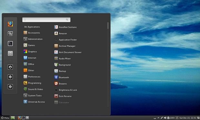This screenshot has height=120, width=200.
Task: Click the Firefox launcher on the panel
Action: pyautogui.click(x=19, y=118)
